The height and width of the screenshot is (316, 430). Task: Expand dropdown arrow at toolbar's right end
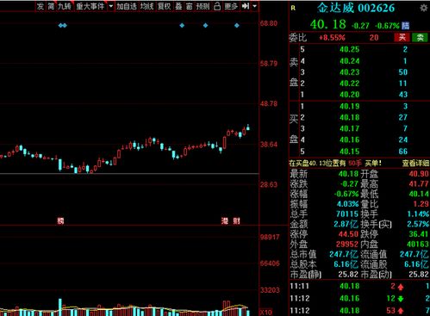[x=254, y=6]
